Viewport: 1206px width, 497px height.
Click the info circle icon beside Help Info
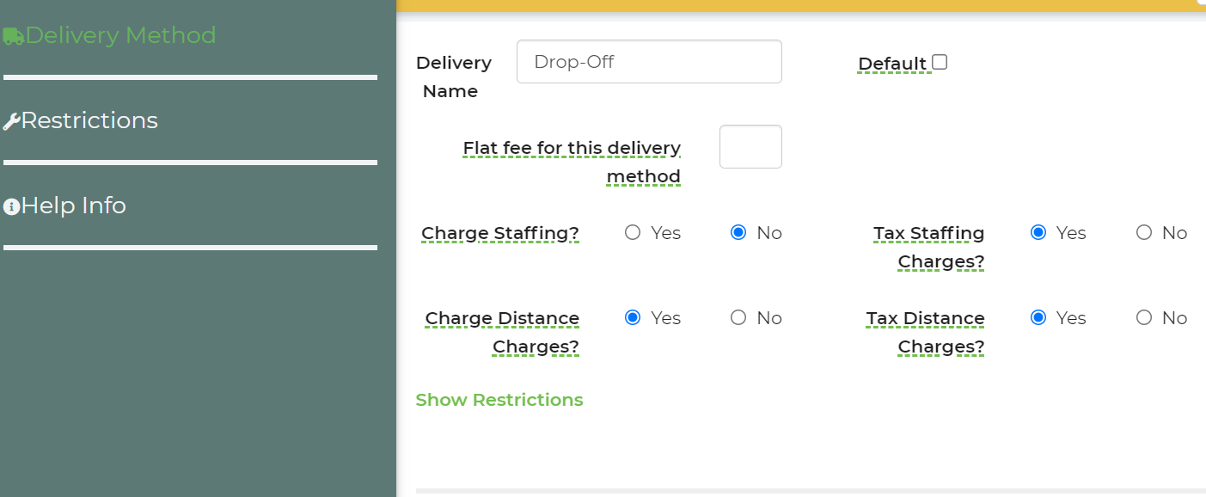point(11,206)
